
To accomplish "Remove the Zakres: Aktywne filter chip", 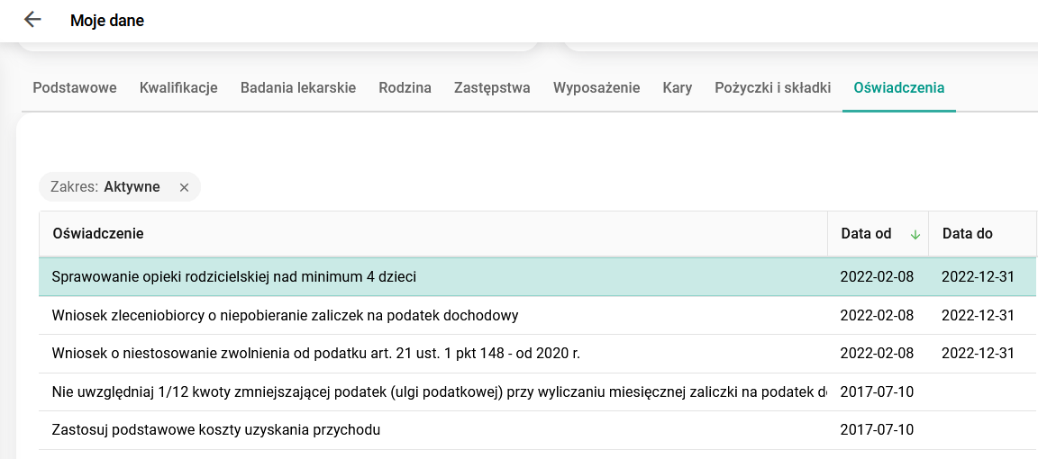I will click(x=184, y=187).
